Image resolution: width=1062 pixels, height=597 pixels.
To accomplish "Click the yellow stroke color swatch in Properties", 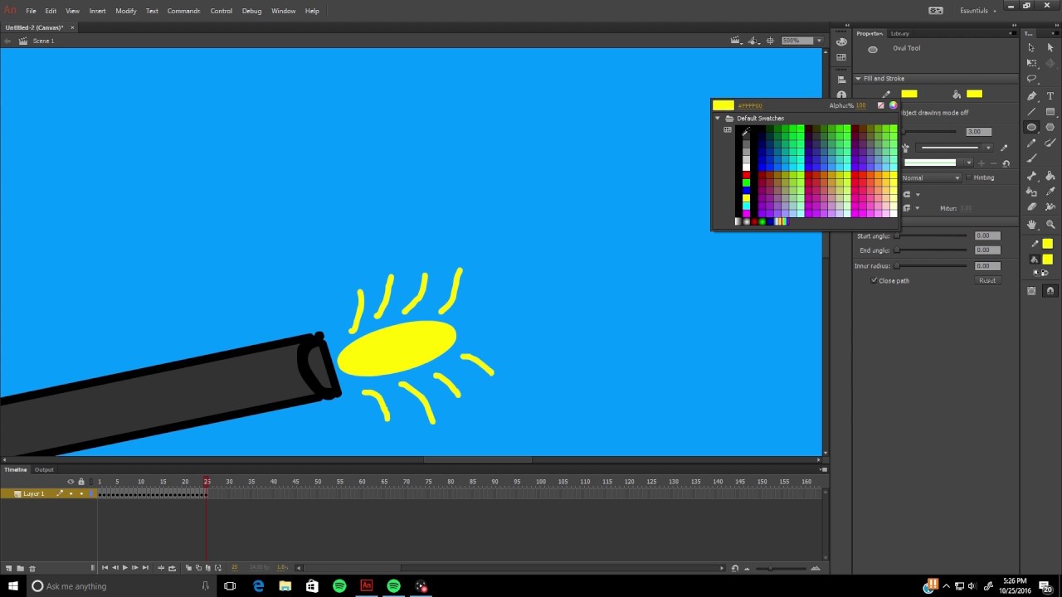I will click(x=909, y=94).
